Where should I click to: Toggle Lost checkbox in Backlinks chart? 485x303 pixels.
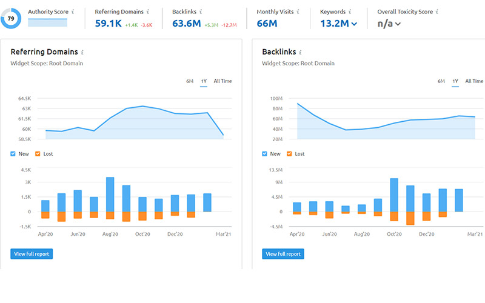289,154
